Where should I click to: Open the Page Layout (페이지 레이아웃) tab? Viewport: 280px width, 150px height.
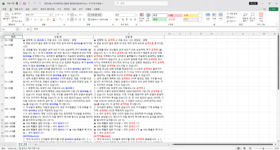[x=48, y=9]
